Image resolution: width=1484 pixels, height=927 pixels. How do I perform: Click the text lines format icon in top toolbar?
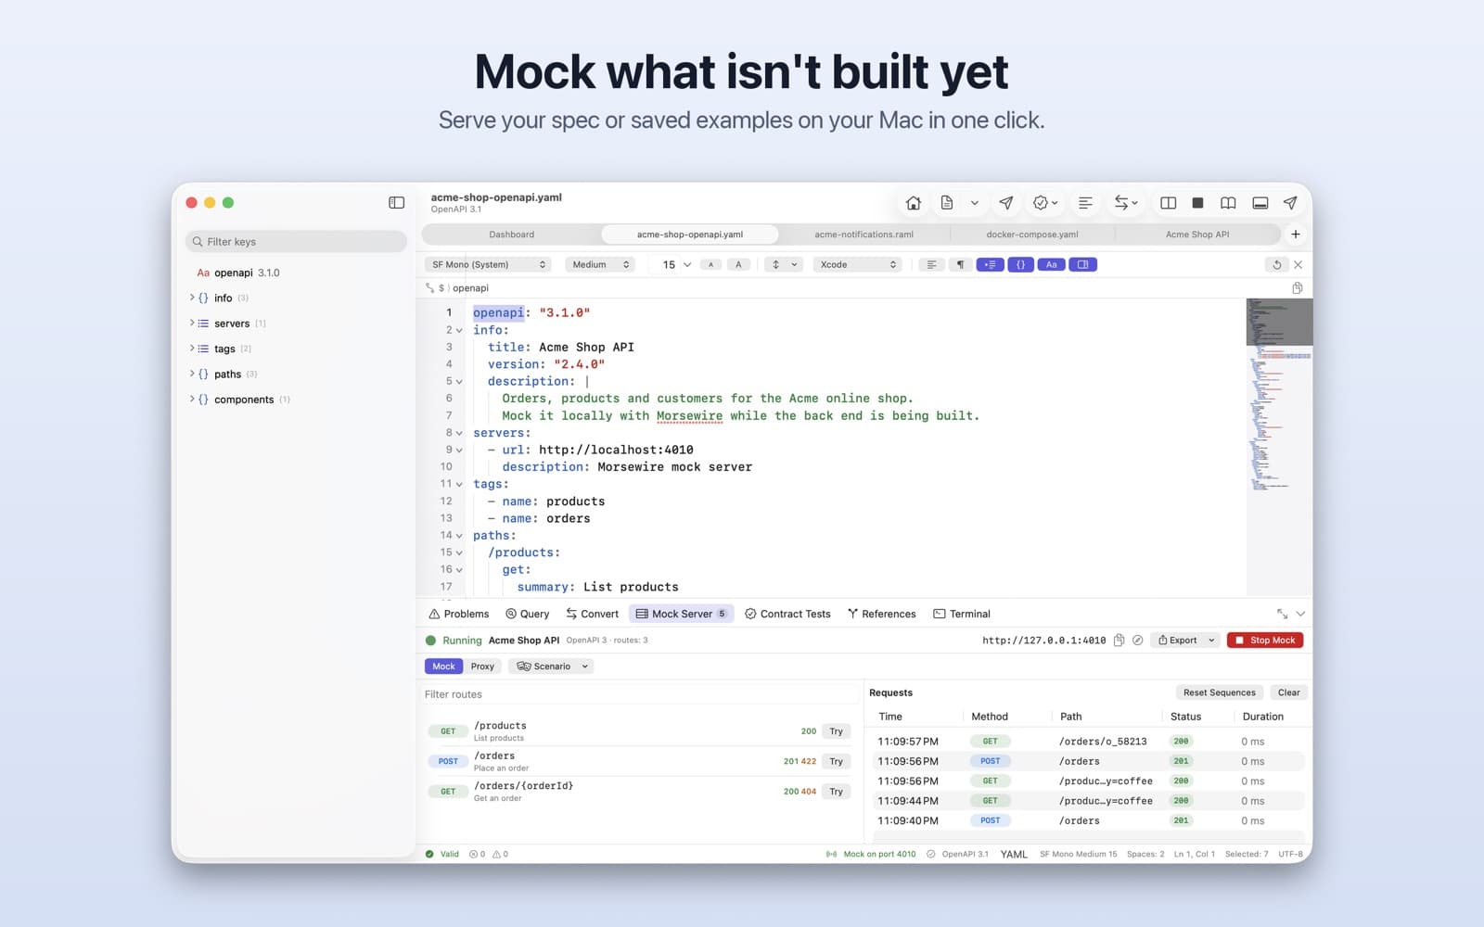1085,203
